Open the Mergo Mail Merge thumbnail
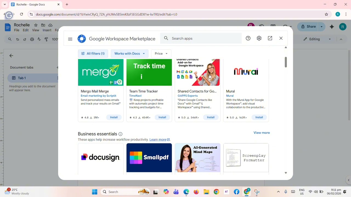351x197 pixels. (101, 72)
